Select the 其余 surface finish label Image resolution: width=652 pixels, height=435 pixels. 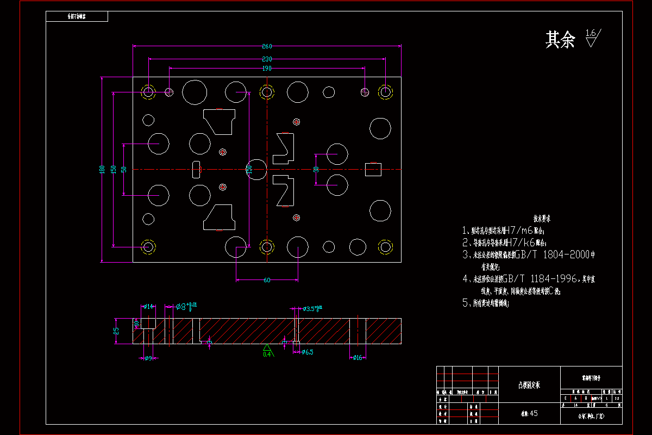pos(560,40)
